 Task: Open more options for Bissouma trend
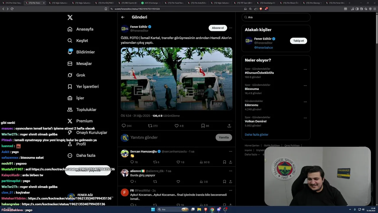click(x=305, y=86)
